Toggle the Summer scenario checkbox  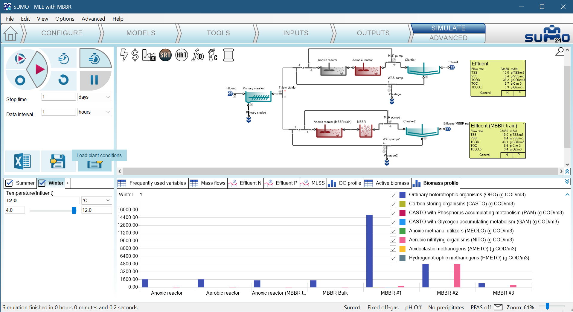coord(9,183)
